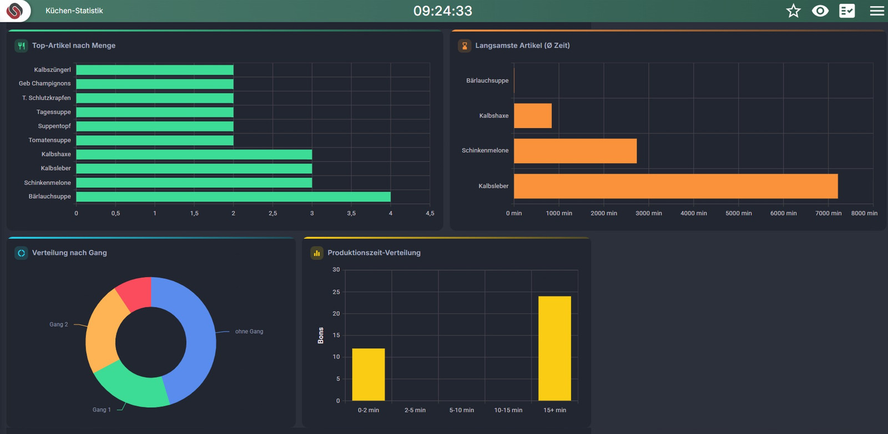Image resolution: width=888 pixels, height=434 pixels.
Task: Click the Produktionszeit-Verteilung heading
Action: [x=374, y=253]
